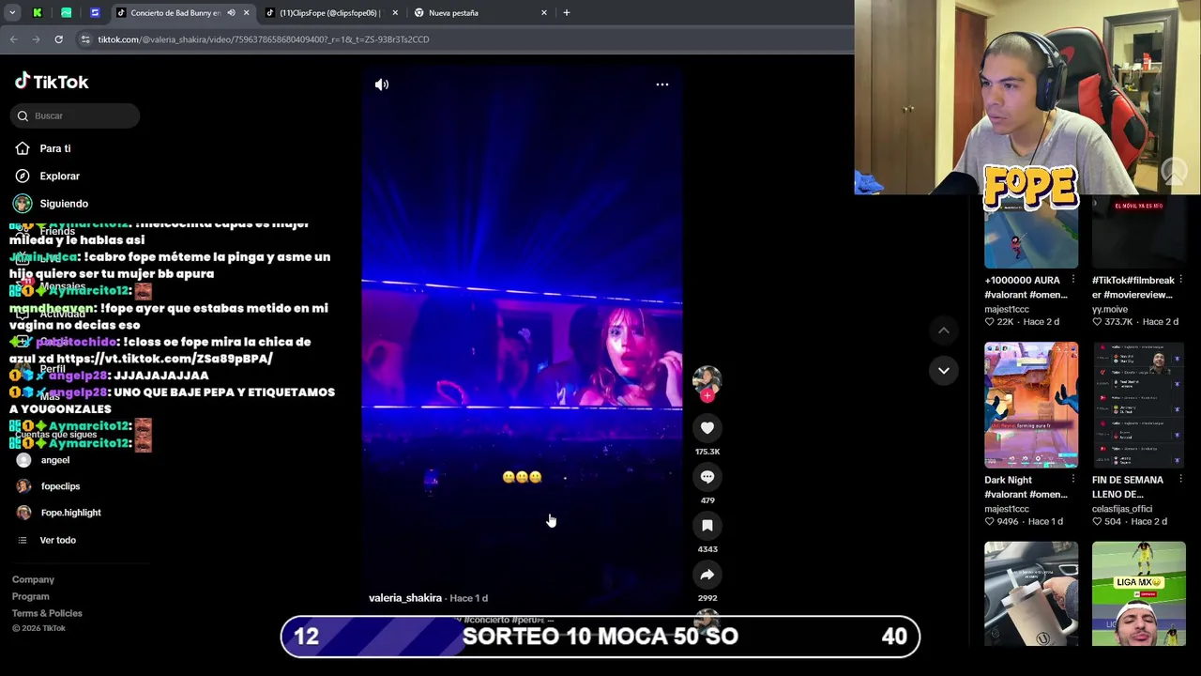Screen dimensions: 1201x676
Task: Click the tiktok.com address bar URL
Action: (264, 39)
